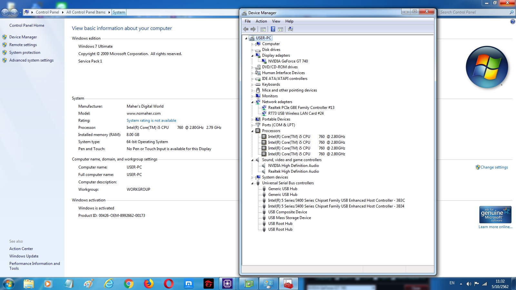Collapse the Network adapters node
The height and width of the screenshot is (290, 516).
click(253, 102)
